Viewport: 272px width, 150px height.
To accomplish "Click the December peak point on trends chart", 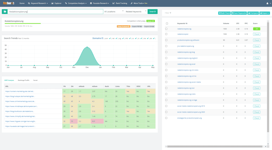I will (87, 47).
